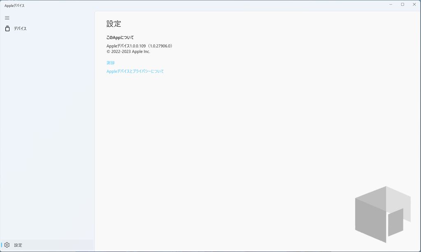
Task: Close the Appleデバイス window
Action: (x=414, y=5)
